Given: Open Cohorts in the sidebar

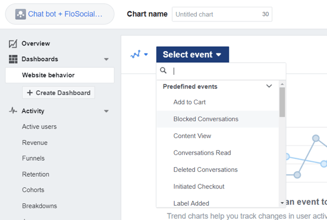Looking at the screenshot, I should point(33,190).
